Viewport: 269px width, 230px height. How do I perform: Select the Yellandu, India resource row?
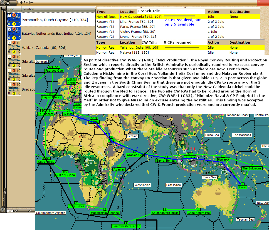(x=180, y=47)
